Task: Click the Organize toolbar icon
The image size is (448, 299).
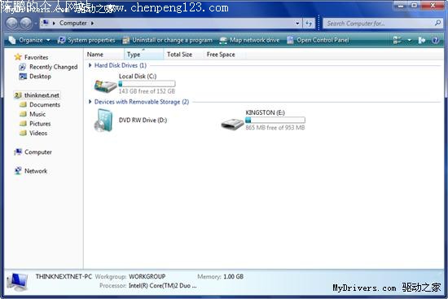Action: (x=12, y=40)
